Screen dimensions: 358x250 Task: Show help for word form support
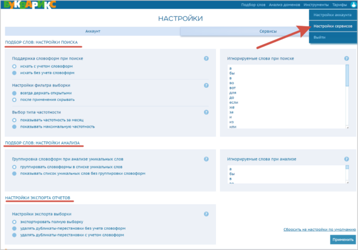(x=206, y=58)
